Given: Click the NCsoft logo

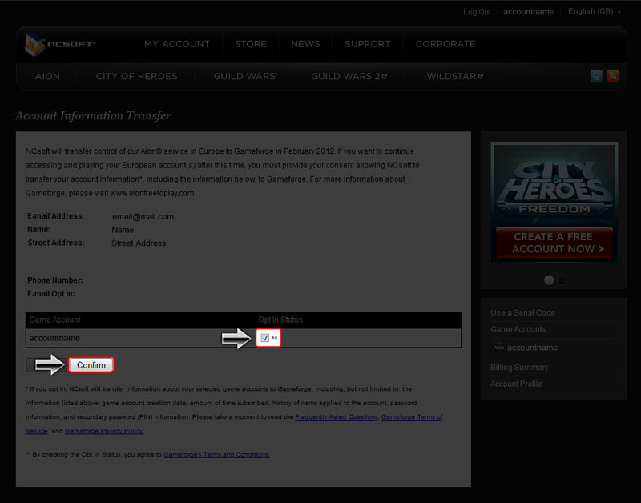Looking at the screenshot, I should click(60, 44).
